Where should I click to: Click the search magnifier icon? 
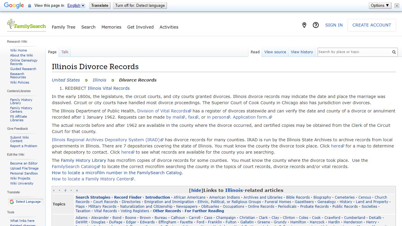394,52
